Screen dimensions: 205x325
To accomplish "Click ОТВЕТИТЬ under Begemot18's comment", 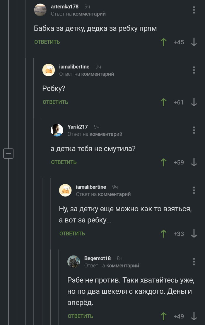I will coord(81,316).
